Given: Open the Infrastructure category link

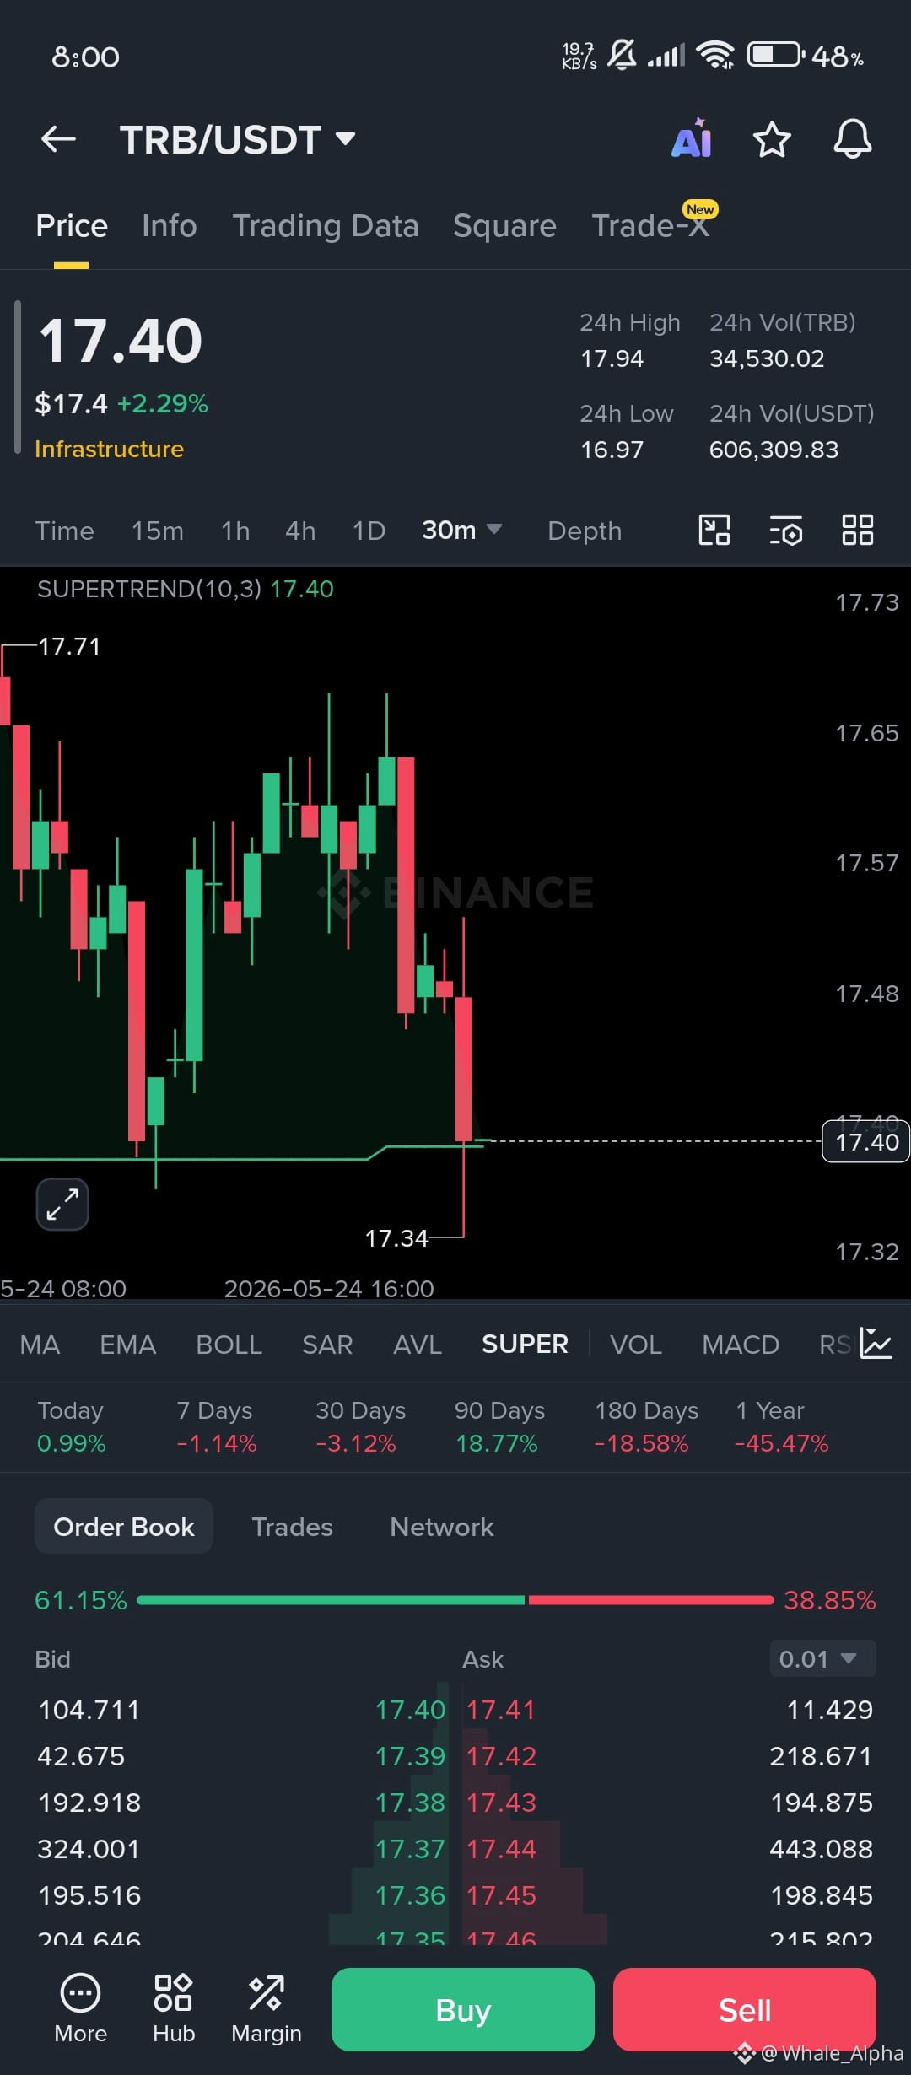Looking at the screenshot, I should point(110,449).
